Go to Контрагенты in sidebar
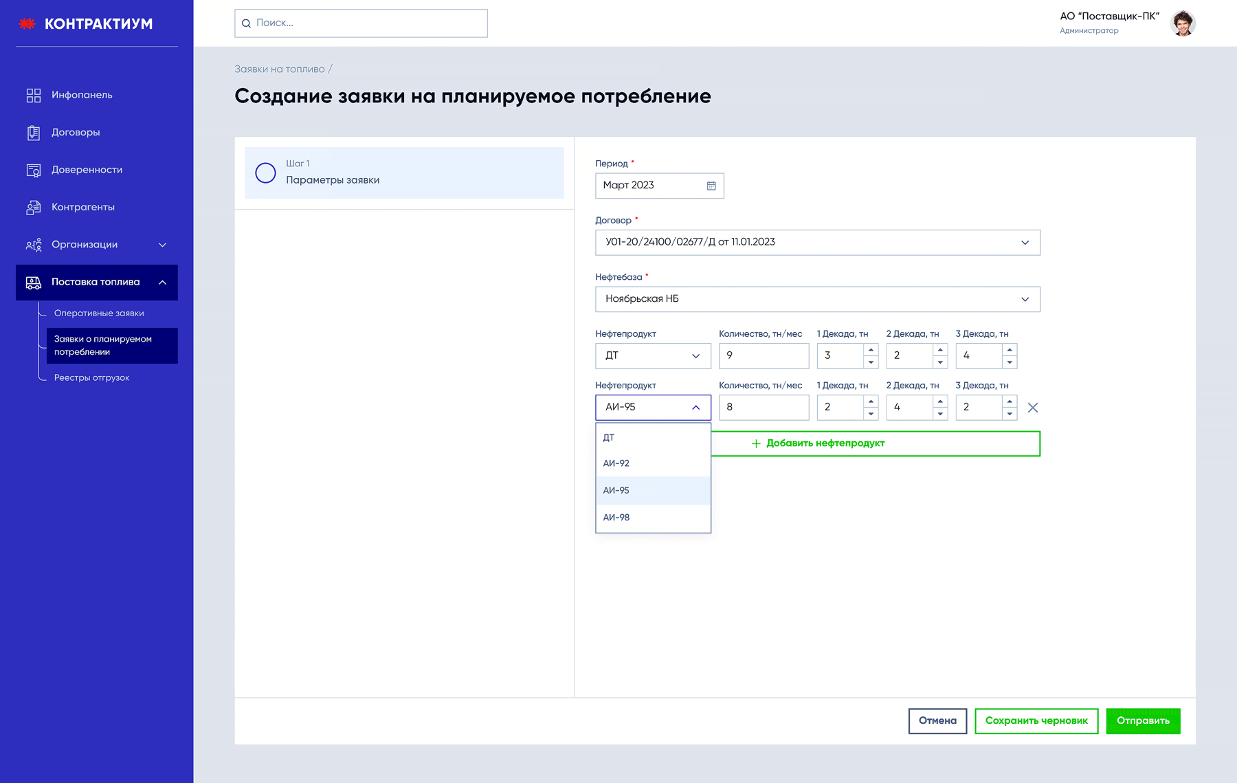Image resolution: width=1237 pixels, height=783 pixels. 83,207
